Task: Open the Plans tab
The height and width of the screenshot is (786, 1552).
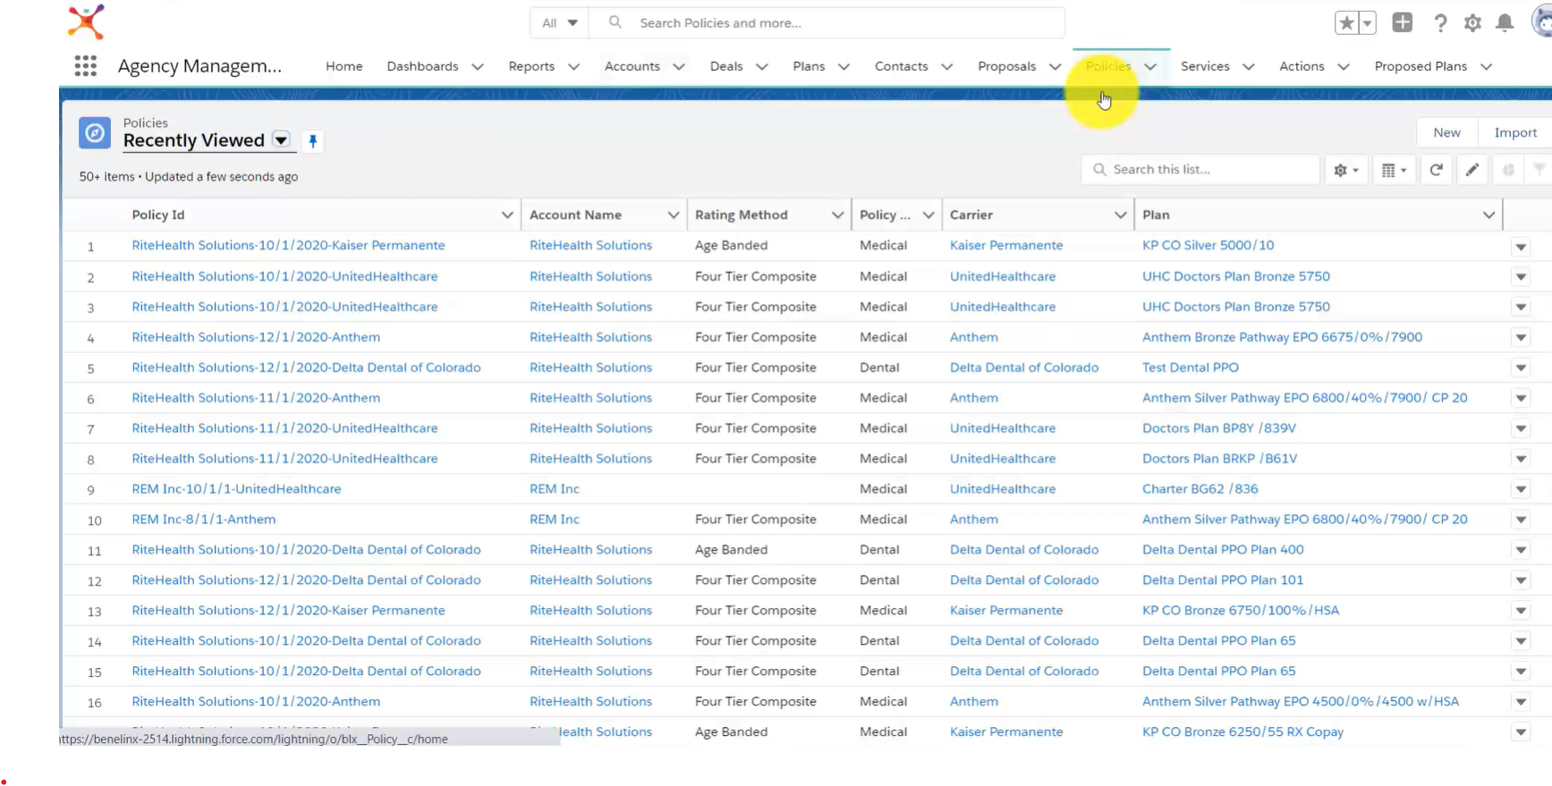Action: (809, 66)
